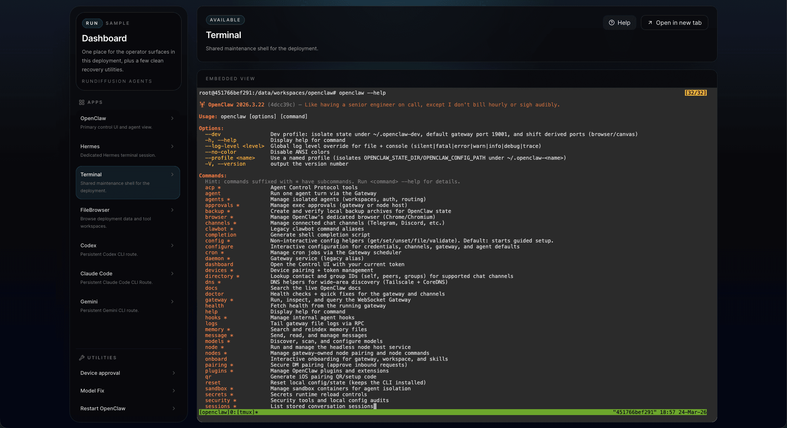Viewport: 787px width, 428px height.
Task: Expand the Gemini chevron arrow
Action: [172, 302]
